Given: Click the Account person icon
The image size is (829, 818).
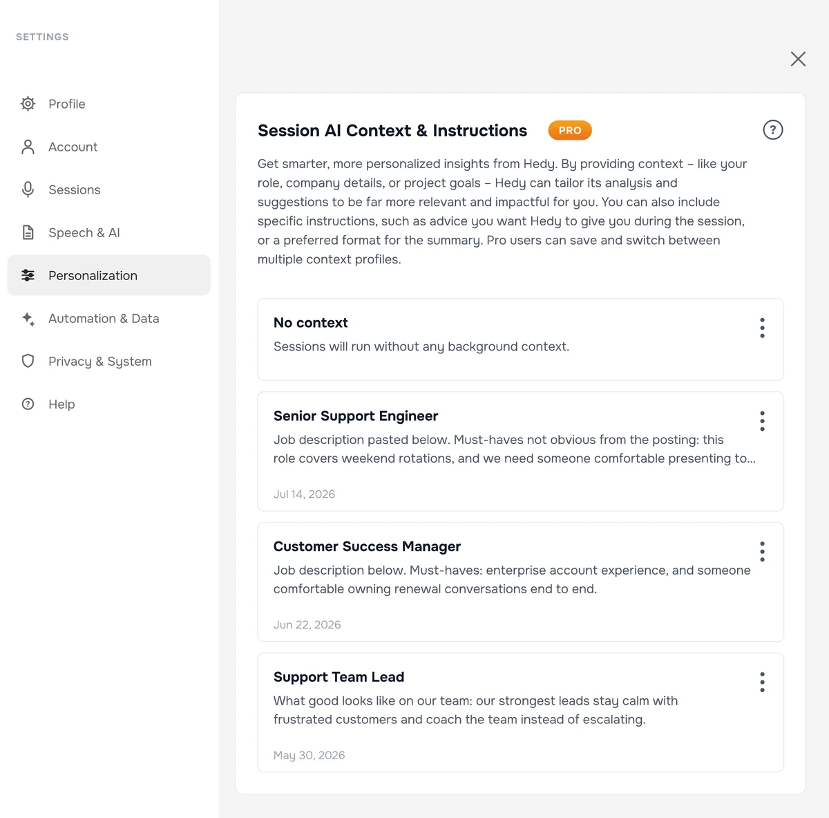Looking at the screenshot, I should point(28,147).
